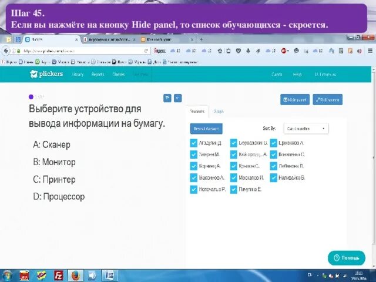This screenshot has height=282, width=376.
Task: Close the Plickers browser tab
Action: click(x=76, y=39)
